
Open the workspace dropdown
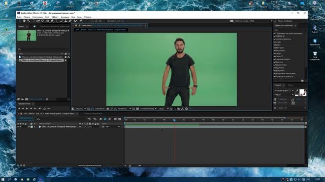pyautogui.click(x=261, y=21)
